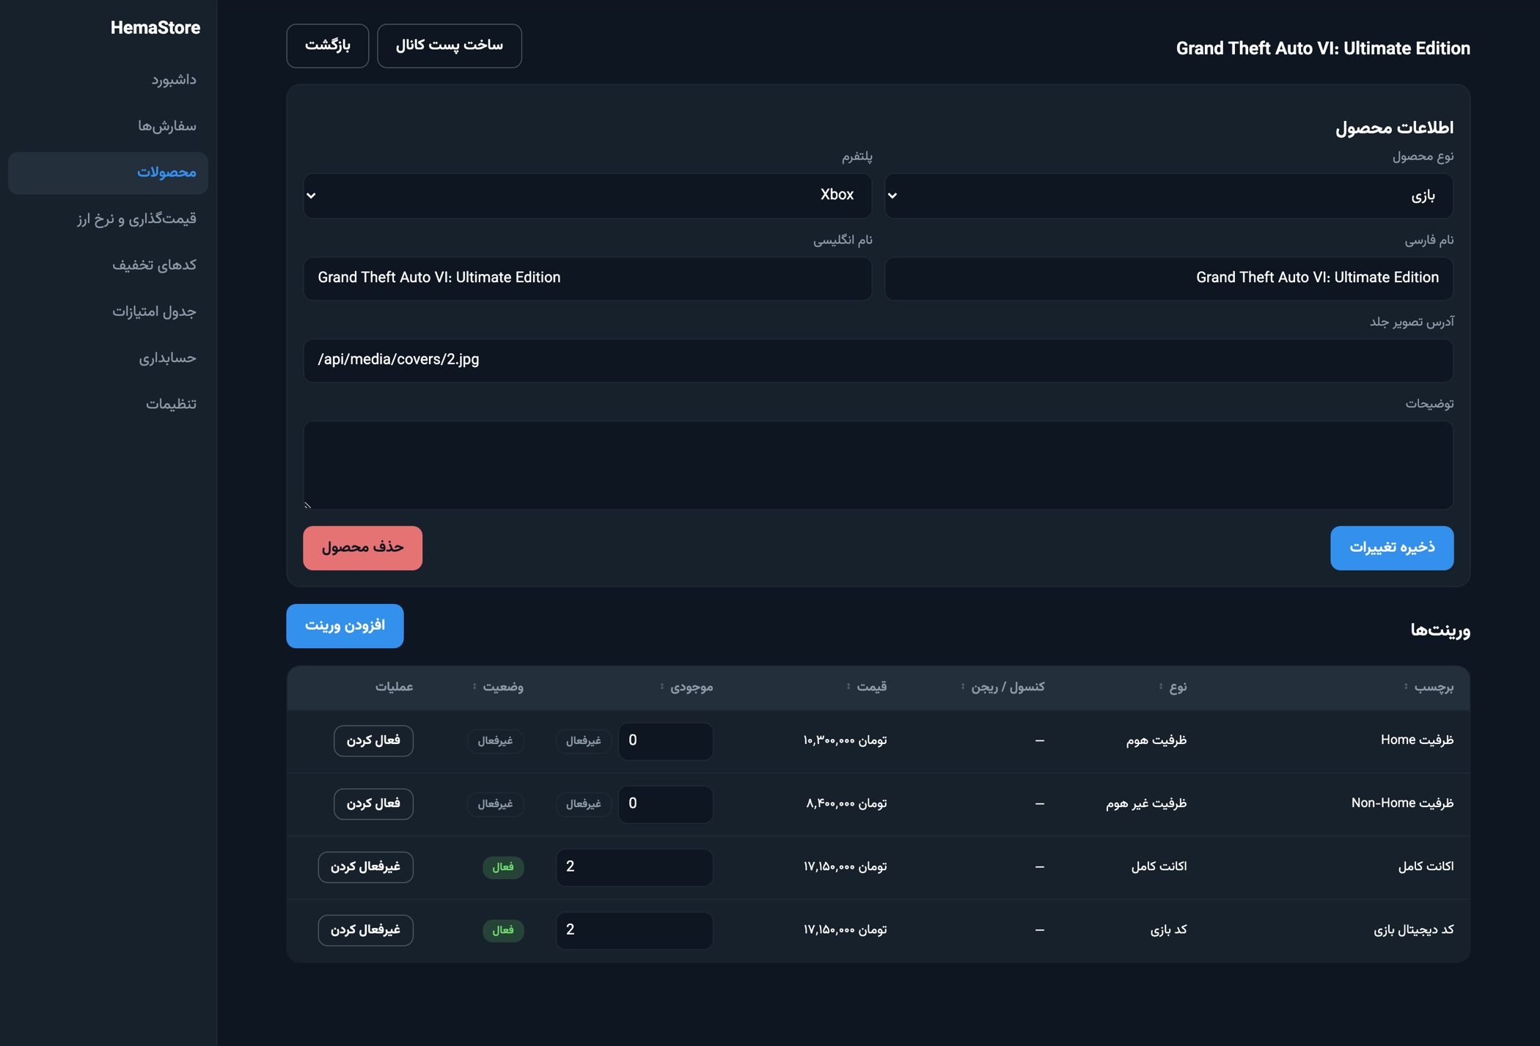
Task: Click price ۱۰,۳۰۰,۰۰۰ تومان cell
Action: pos(845,740)
